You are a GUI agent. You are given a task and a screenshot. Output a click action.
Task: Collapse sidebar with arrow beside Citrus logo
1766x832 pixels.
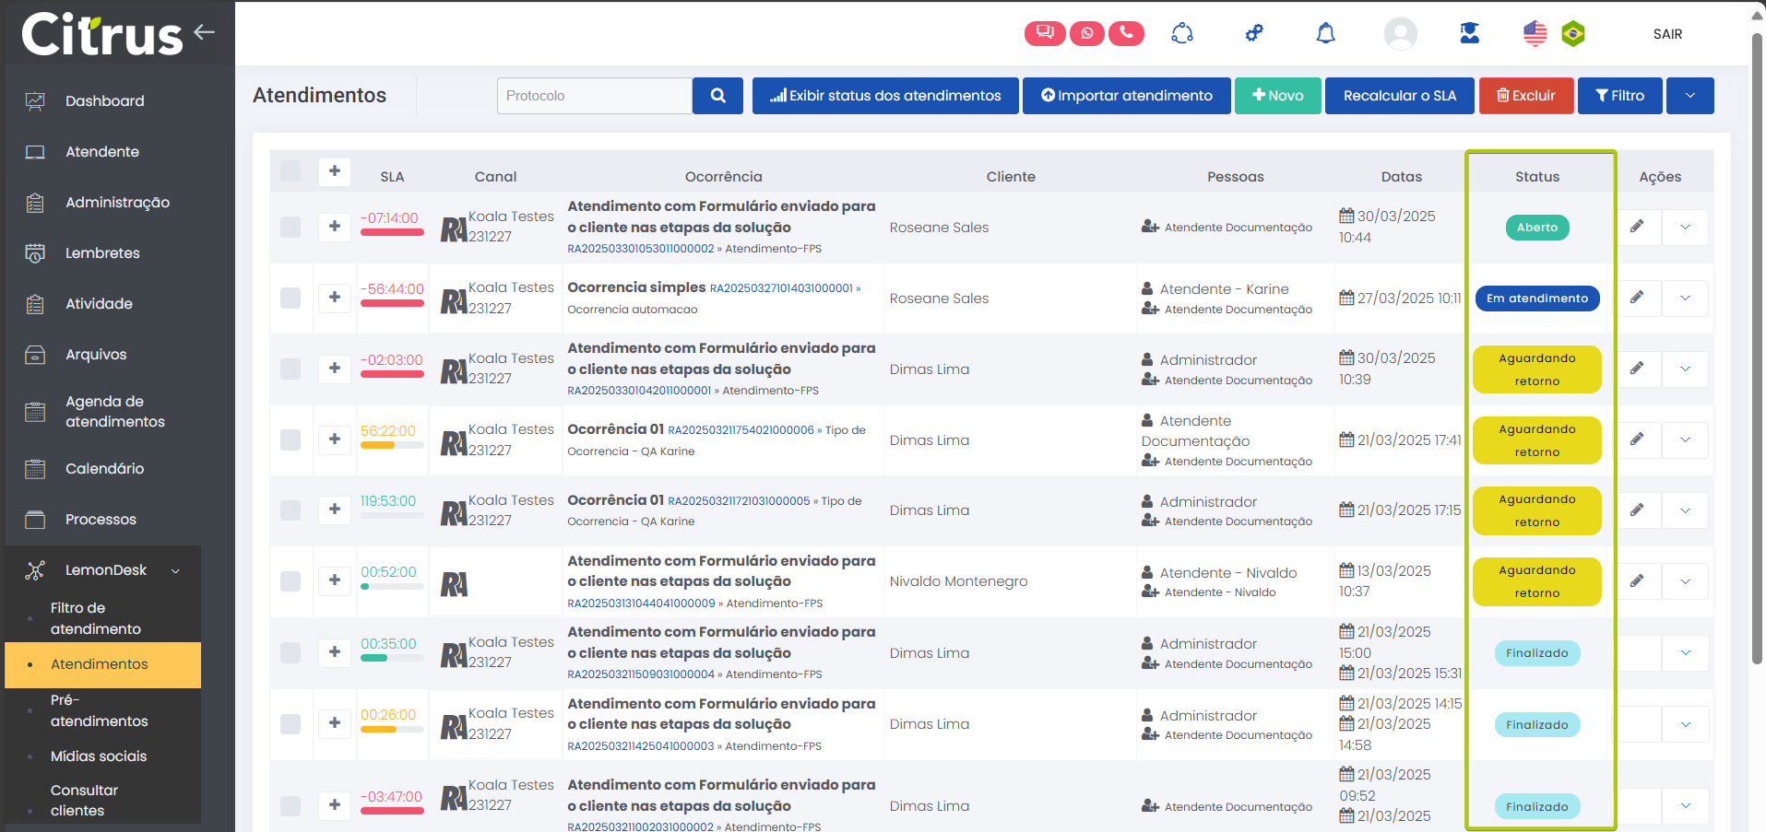coord(205,32)
